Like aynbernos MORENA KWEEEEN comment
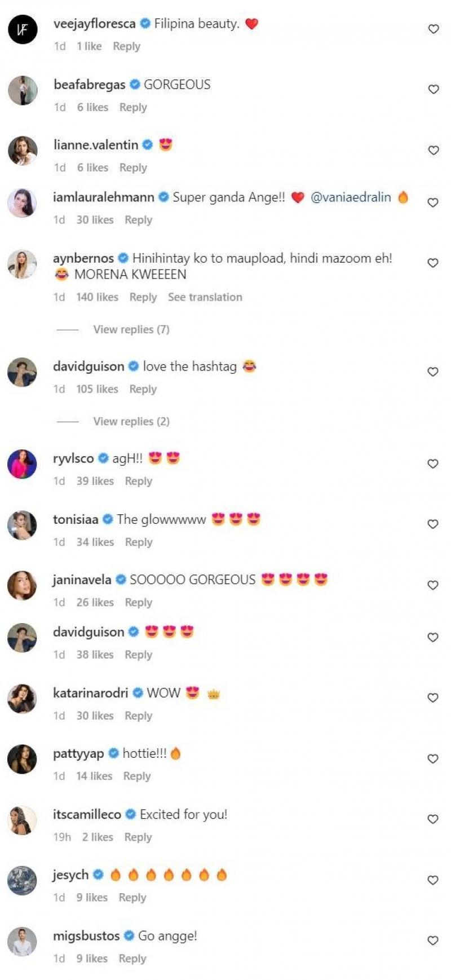 click(433, 263)
